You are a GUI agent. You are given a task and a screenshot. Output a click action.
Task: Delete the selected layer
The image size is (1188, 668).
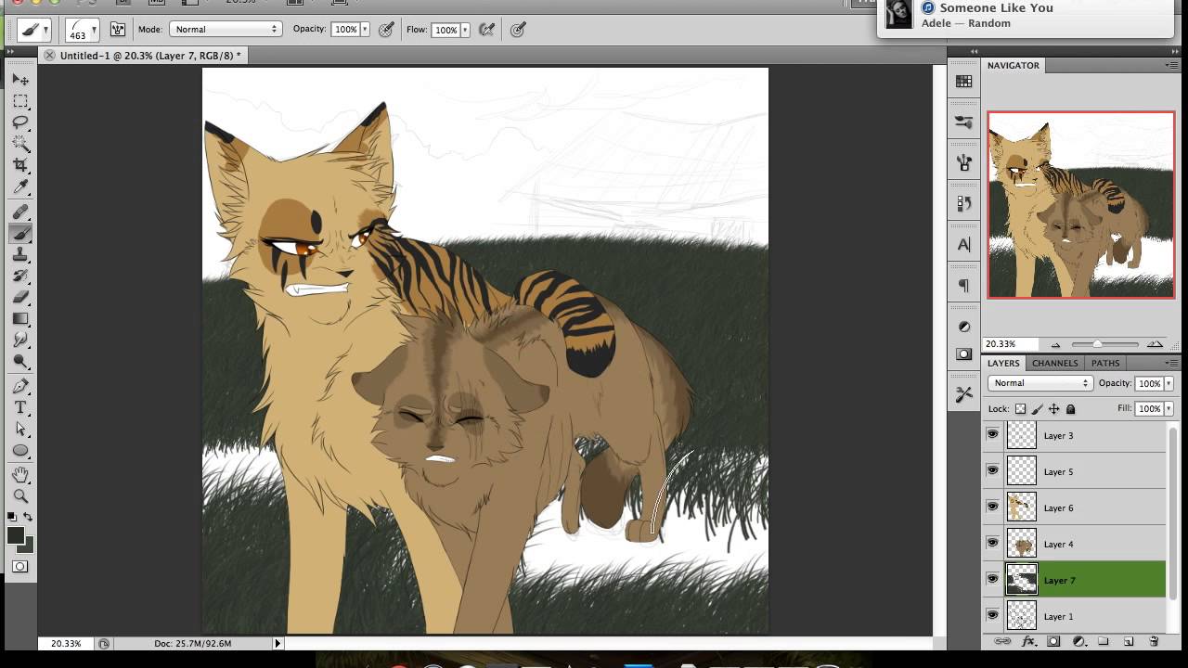coord(1154,641)
